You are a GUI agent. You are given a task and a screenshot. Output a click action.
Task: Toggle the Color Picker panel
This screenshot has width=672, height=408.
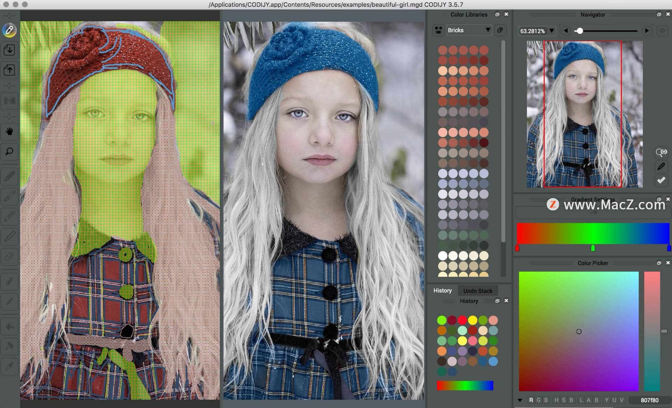point(659,263)
